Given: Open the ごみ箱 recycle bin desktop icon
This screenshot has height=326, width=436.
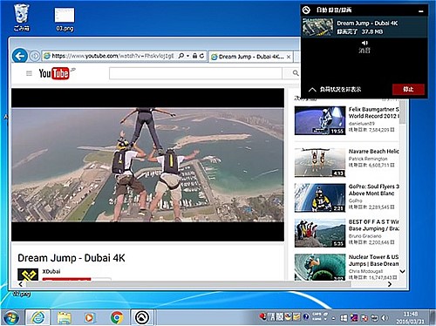Looking at the screenshot, I should pyautogui.click(x=22, y=17).
